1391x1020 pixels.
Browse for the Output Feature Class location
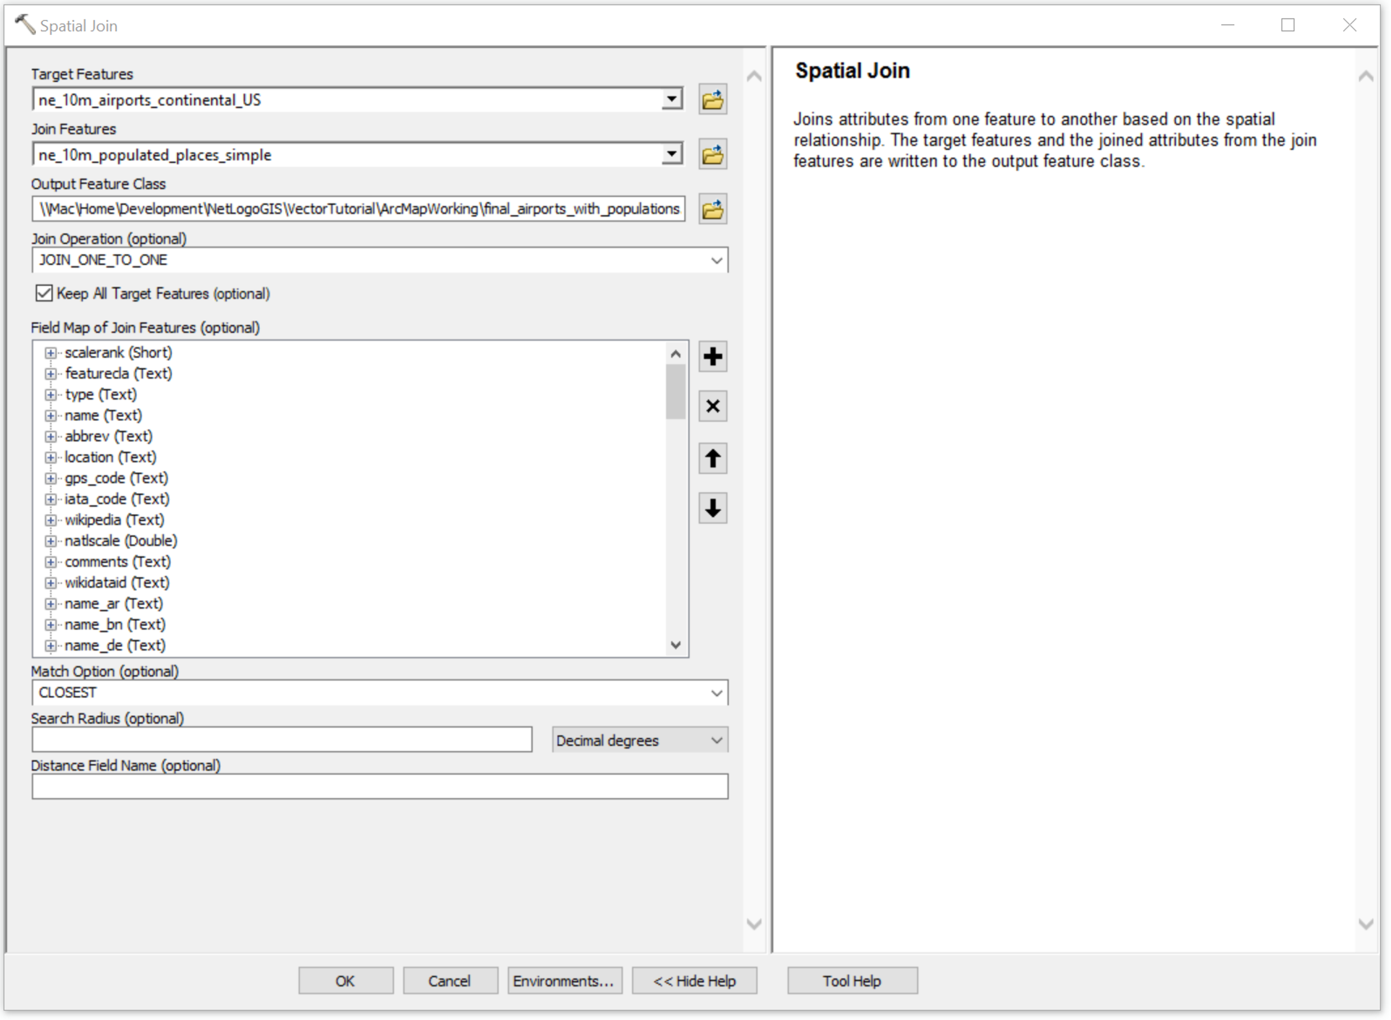(x=712, y=209)
